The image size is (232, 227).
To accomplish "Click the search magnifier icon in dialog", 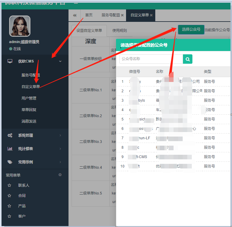I will pyautogui.click(x=188, y=59).
